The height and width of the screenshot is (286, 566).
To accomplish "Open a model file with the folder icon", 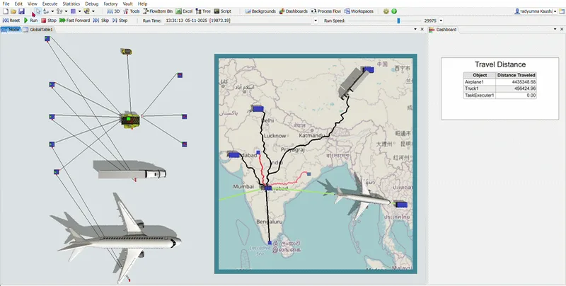I will click(x=13, y=11).
